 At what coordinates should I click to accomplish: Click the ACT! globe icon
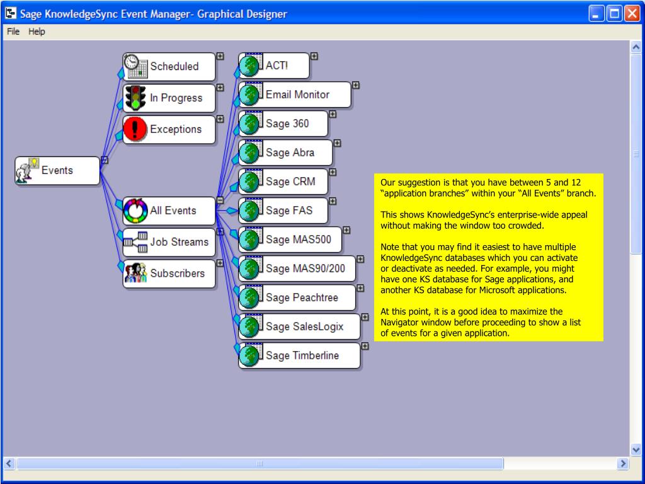[x=251, y=65]
